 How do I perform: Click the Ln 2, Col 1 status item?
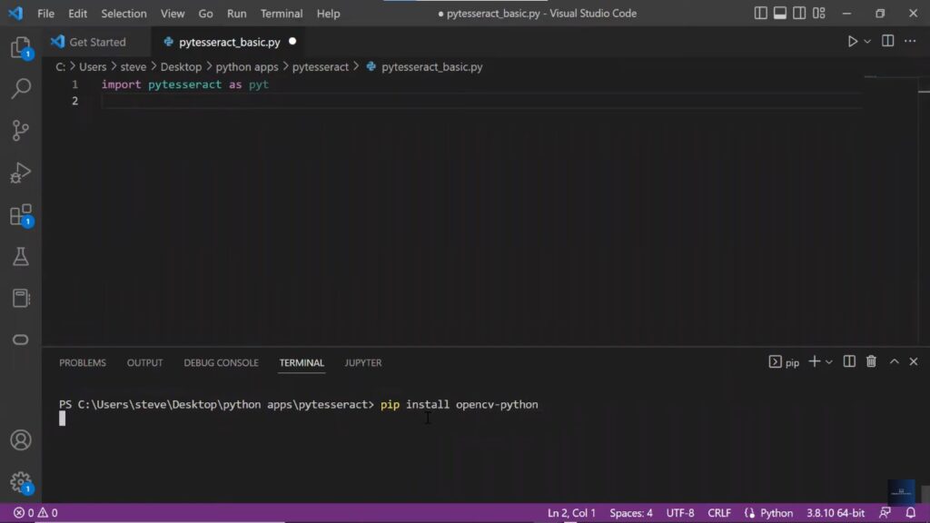[x=571, y=512]
